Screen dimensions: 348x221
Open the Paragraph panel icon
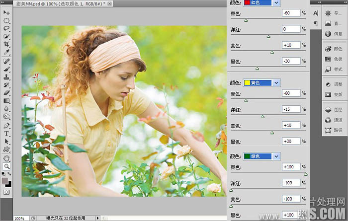point(316,23)
